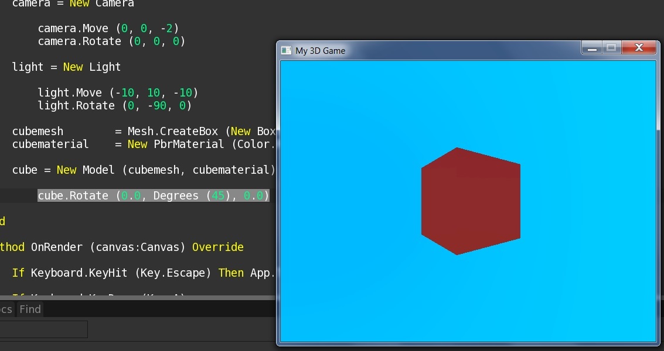This screenshot has width=664, height=351.
Task: Place cursor on camera.Rotate line
Action: [x=111, y=42]
